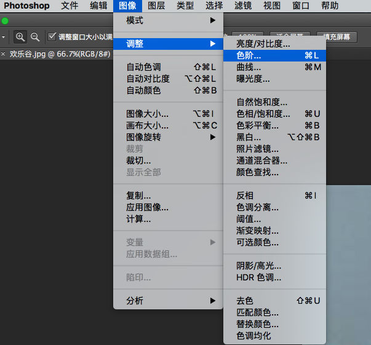The image size is (371, 345).
Task: Expand the 调整 submenu
Action: pyautogui.click(x=168, y=44)
